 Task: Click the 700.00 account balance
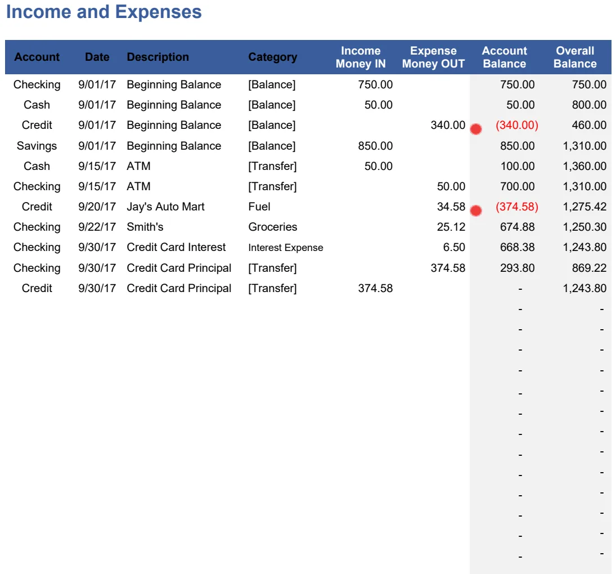518,187
